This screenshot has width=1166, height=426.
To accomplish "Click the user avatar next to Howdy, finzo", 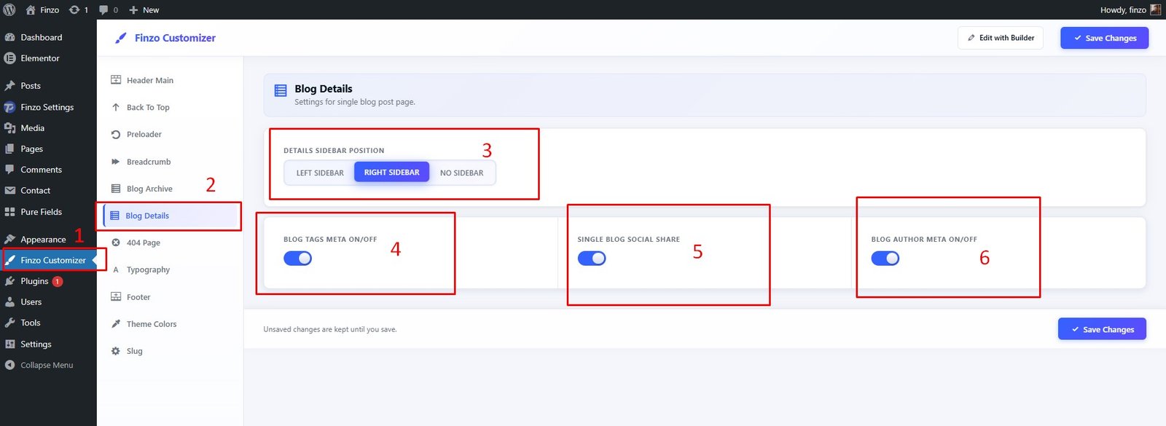I will (x=1156, y=9).
